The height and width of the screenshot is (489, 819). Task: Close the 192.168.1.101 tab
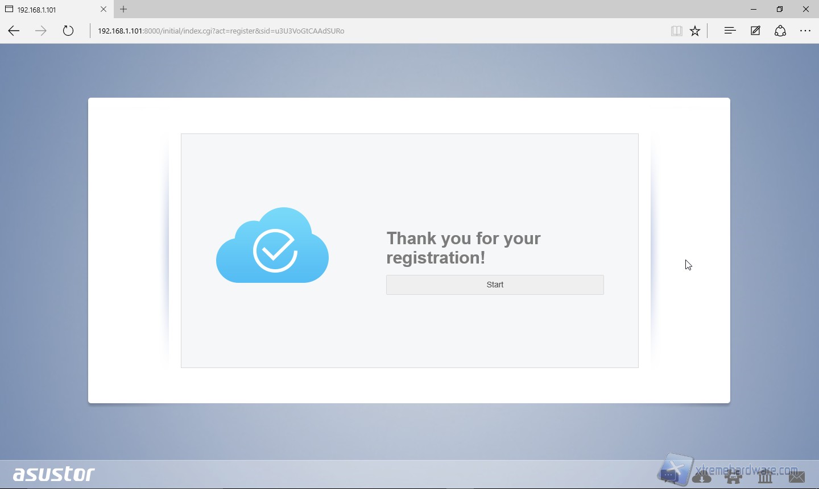[x=104, y=9]
